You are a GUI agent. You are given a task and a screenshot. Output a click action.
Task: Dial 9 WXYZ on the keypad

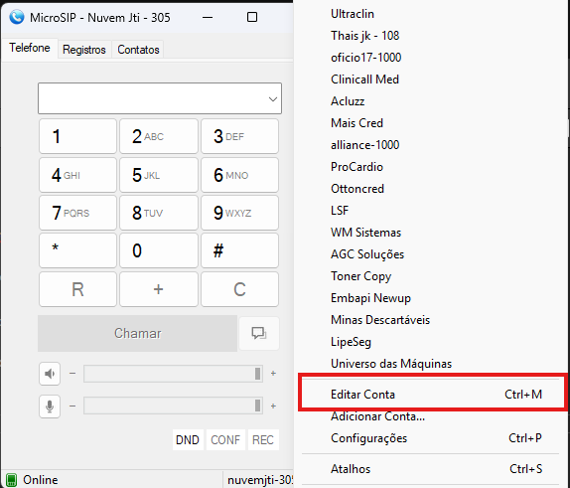239,213
